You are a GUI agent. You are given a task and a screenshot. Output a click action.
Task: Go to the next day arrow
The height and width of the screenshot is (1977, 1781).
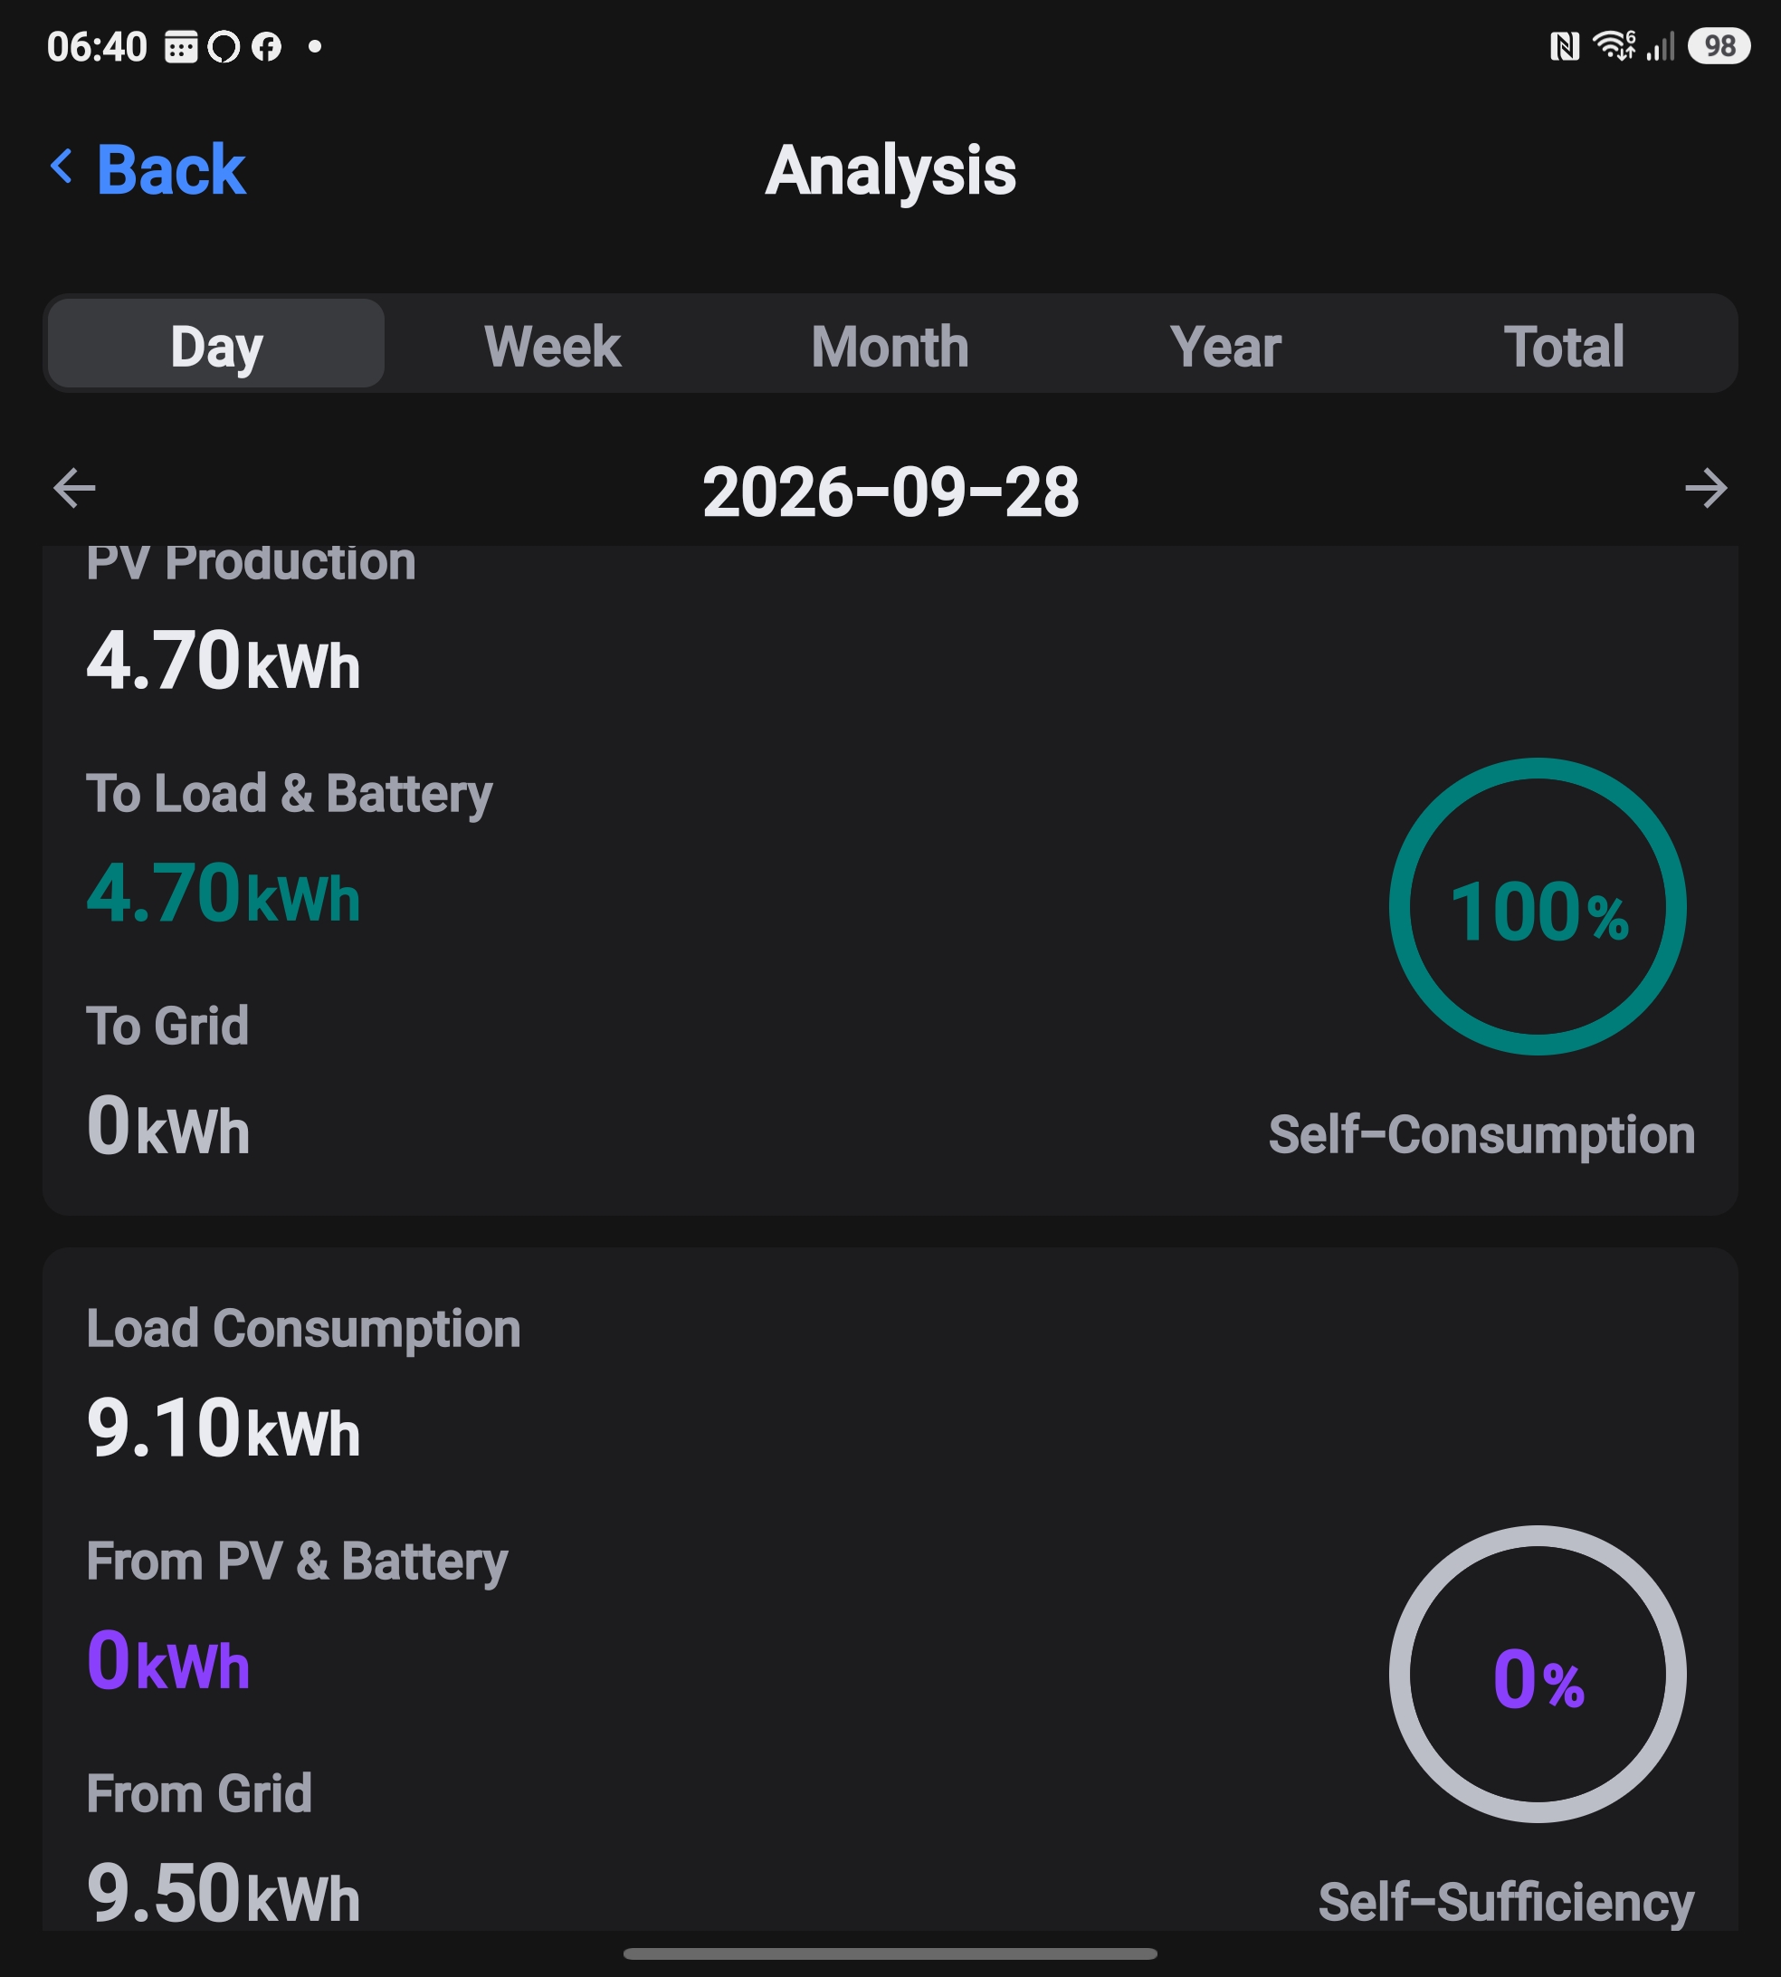coord(1706,489)
